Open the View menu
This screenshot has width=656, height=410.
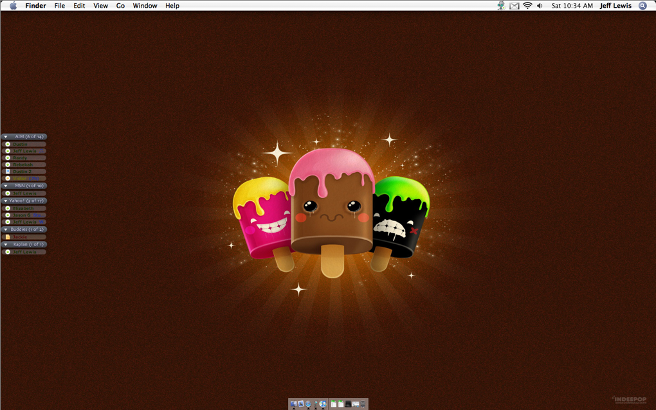pos(100,5)
